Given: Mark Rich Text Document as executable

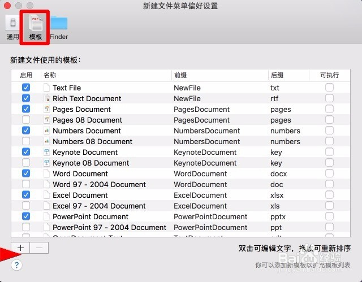Looking at the screenshot, I should pyautogui.click(x=329, y=98).
